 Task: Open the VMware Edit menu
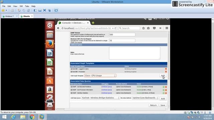pyautogui.click(x=9, y=6)
